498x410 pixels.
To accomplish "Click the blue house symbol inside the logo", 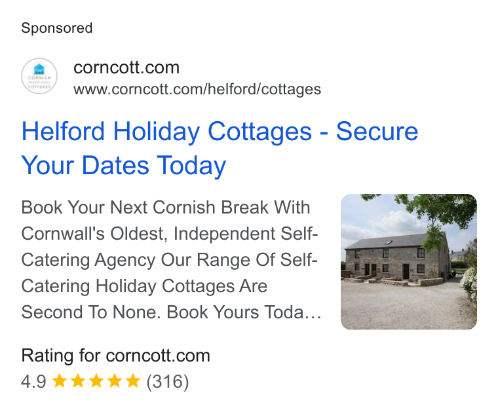I will (39, 69).
